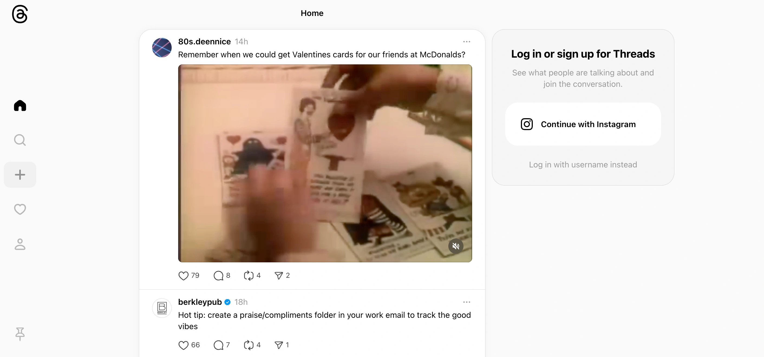The width and height of the screenshot is (764, 357).
Task: Repost the 80s.deennice thread
Action: coord(249,276)
